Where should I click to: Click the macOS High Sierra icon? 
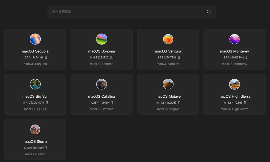(234, 84)
